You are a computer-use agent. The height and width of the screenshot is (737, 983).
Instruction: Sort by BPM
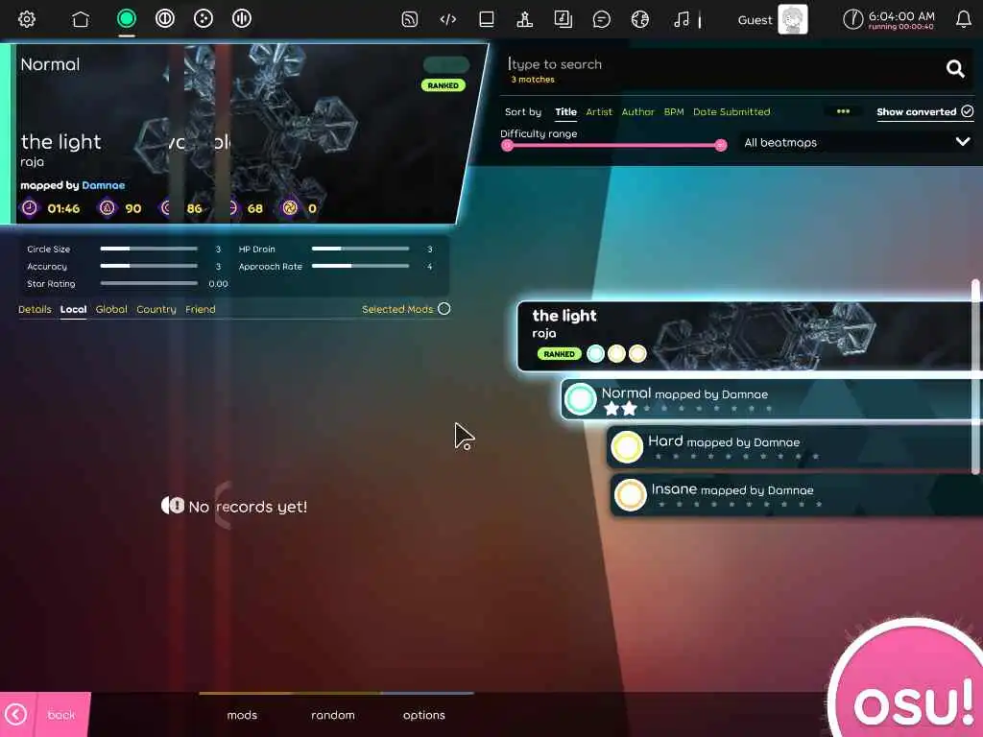674,111
